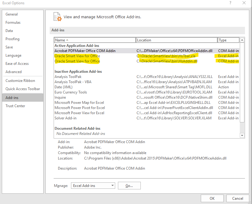252x204 pixels.
Task: Select Acrobat PDFMaker Office COM Addin row
Action: pos(147,51)
